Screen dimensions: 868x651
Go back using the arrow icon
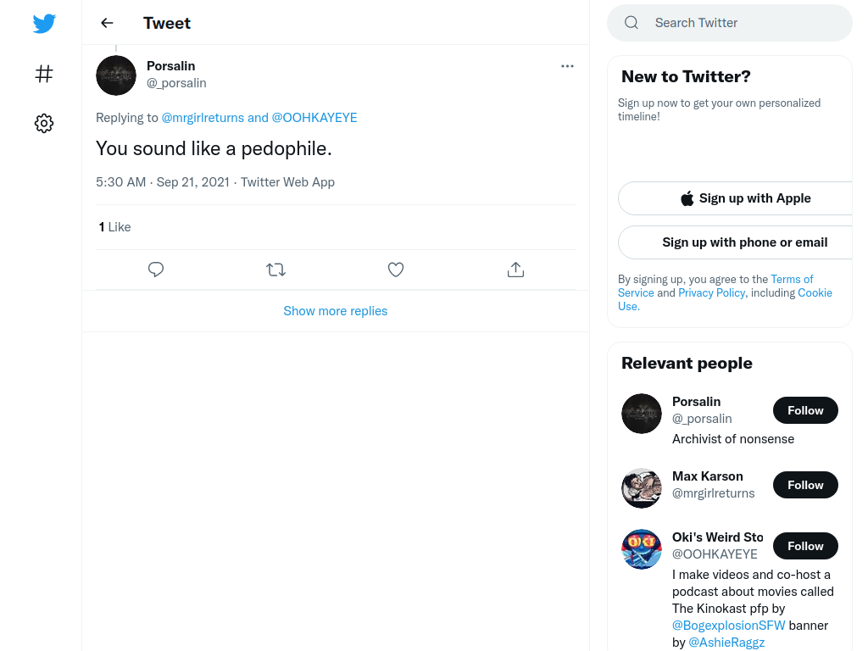[107, 23]
